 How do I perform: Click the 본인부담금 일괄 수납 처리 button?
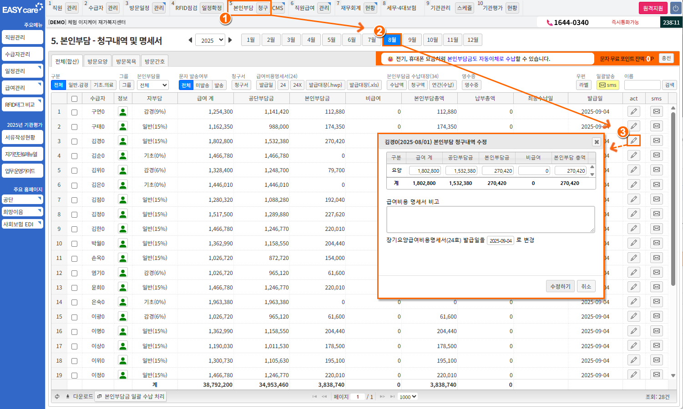click(x=131, y=396)
